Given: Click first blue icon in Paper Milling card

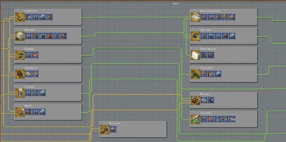Looking at the screenshot, I should [x=204, y=55].
